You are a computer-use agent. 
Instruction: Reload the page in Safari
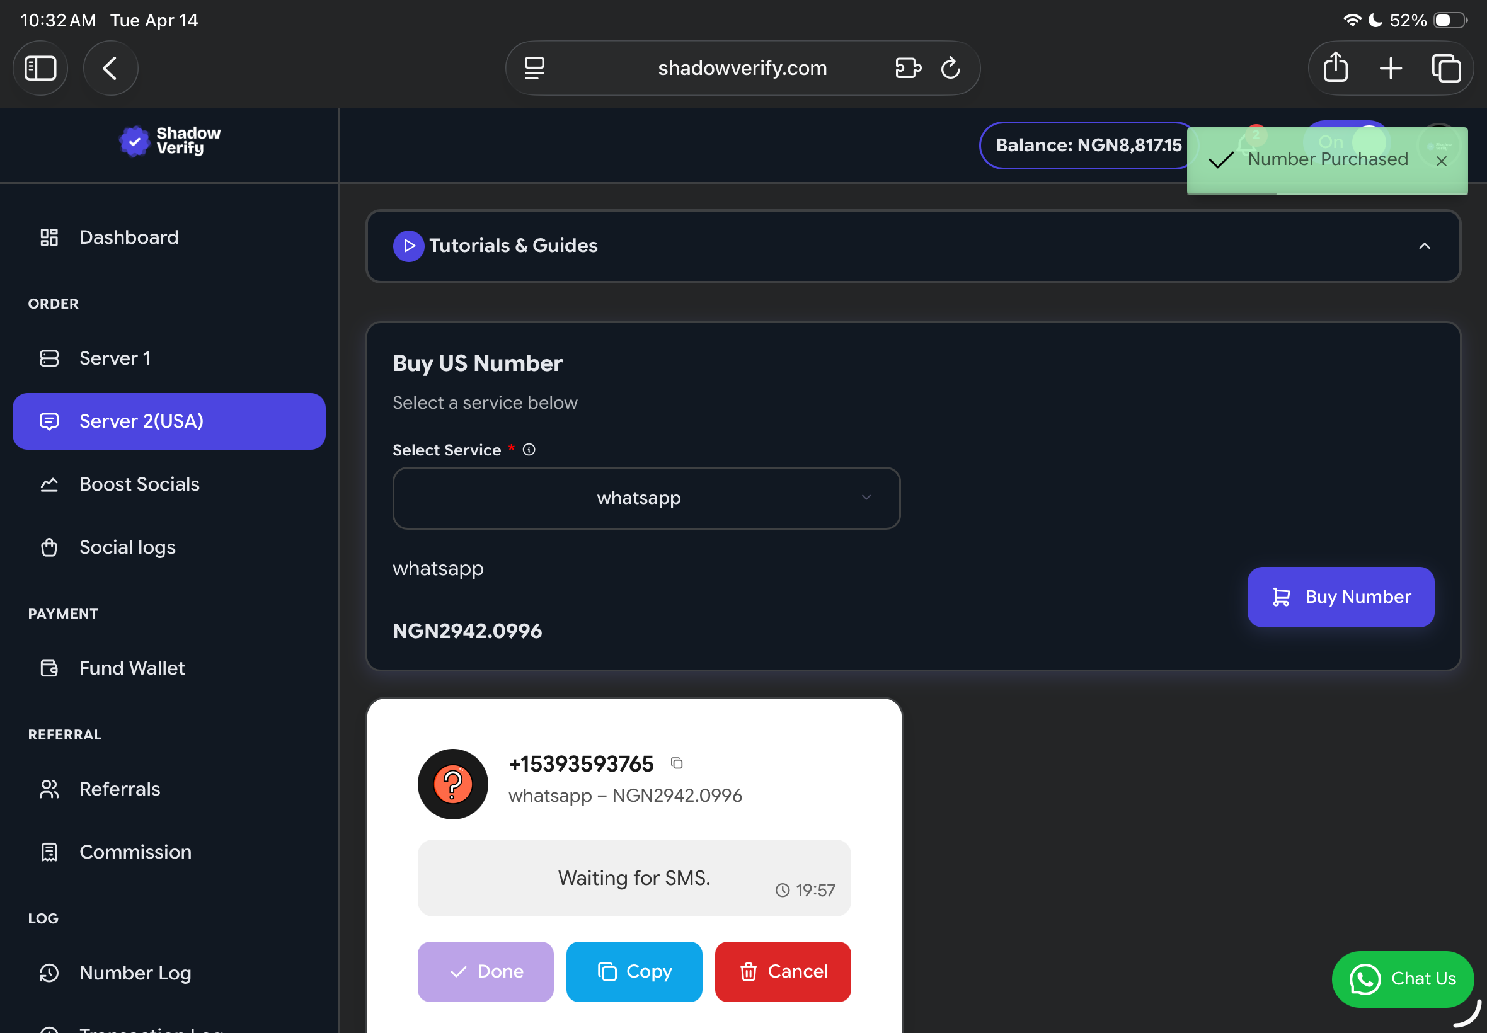950,68
